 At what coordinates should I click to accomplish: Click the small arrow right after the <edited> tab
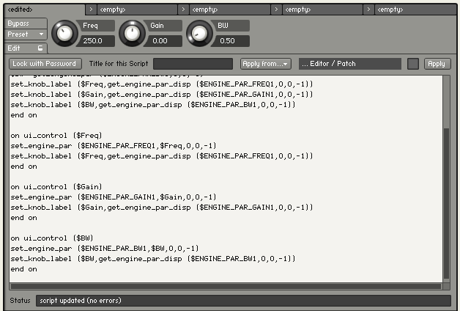[91, 10]
